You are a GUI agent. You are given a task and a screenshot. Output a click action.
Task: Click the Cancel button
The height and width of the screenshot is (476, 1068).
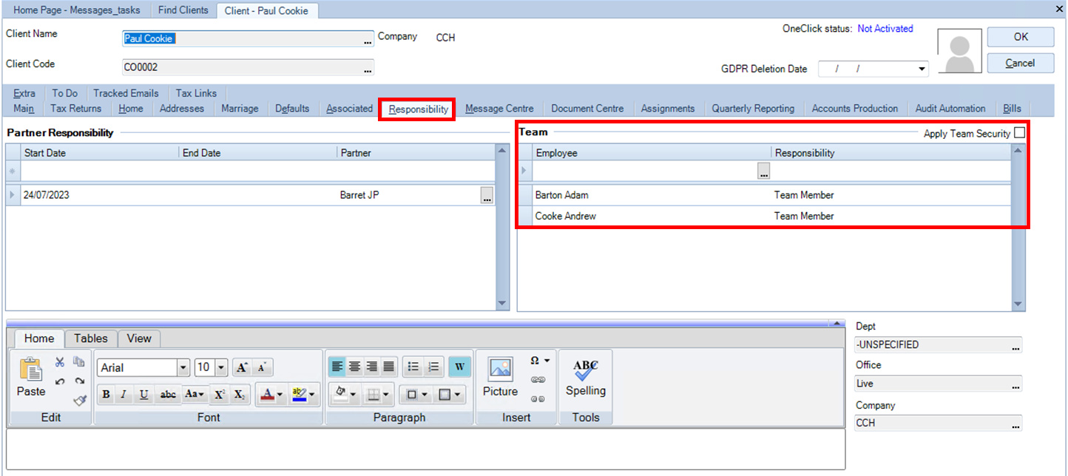point(1021,63)
